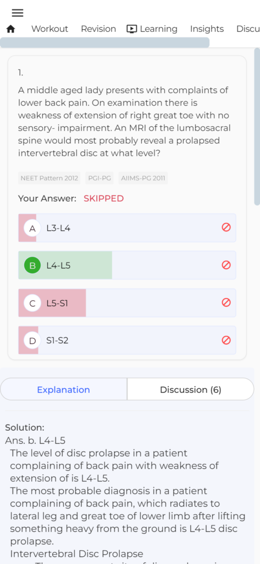Switch to the Revision tab
Image resolution: width=260 pixels, height=564 pixels.
click(98, 29)
